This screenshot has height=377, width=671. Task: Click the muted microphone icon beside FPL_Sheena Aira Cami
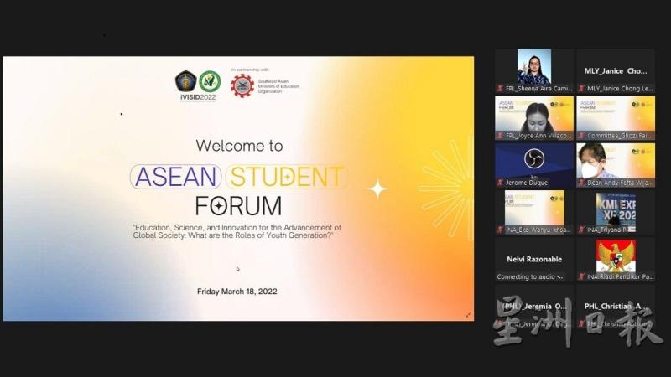pos(499,89)
